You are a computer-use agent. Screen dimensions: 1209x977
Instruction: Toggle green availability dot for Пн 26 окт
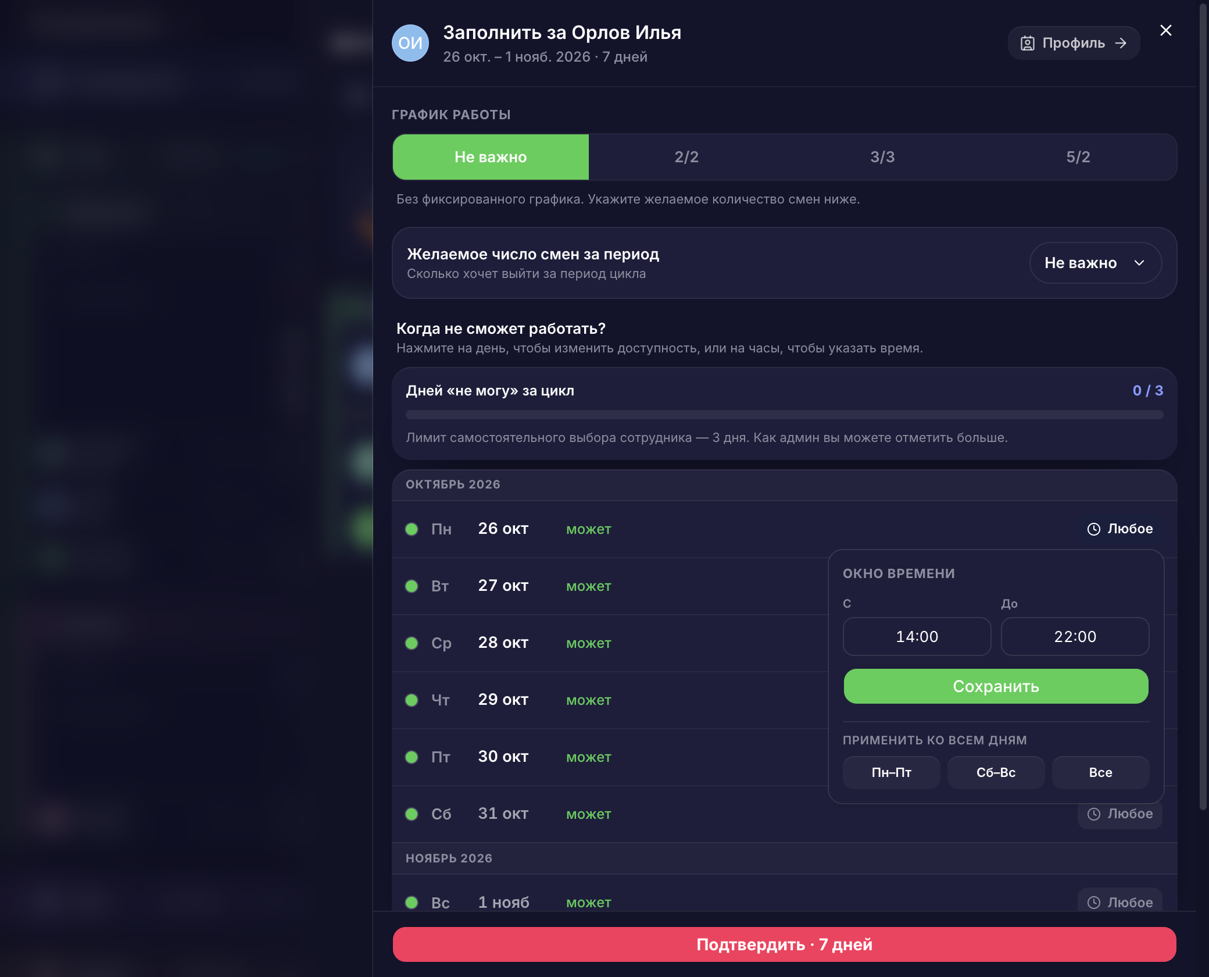pos(412,529)
